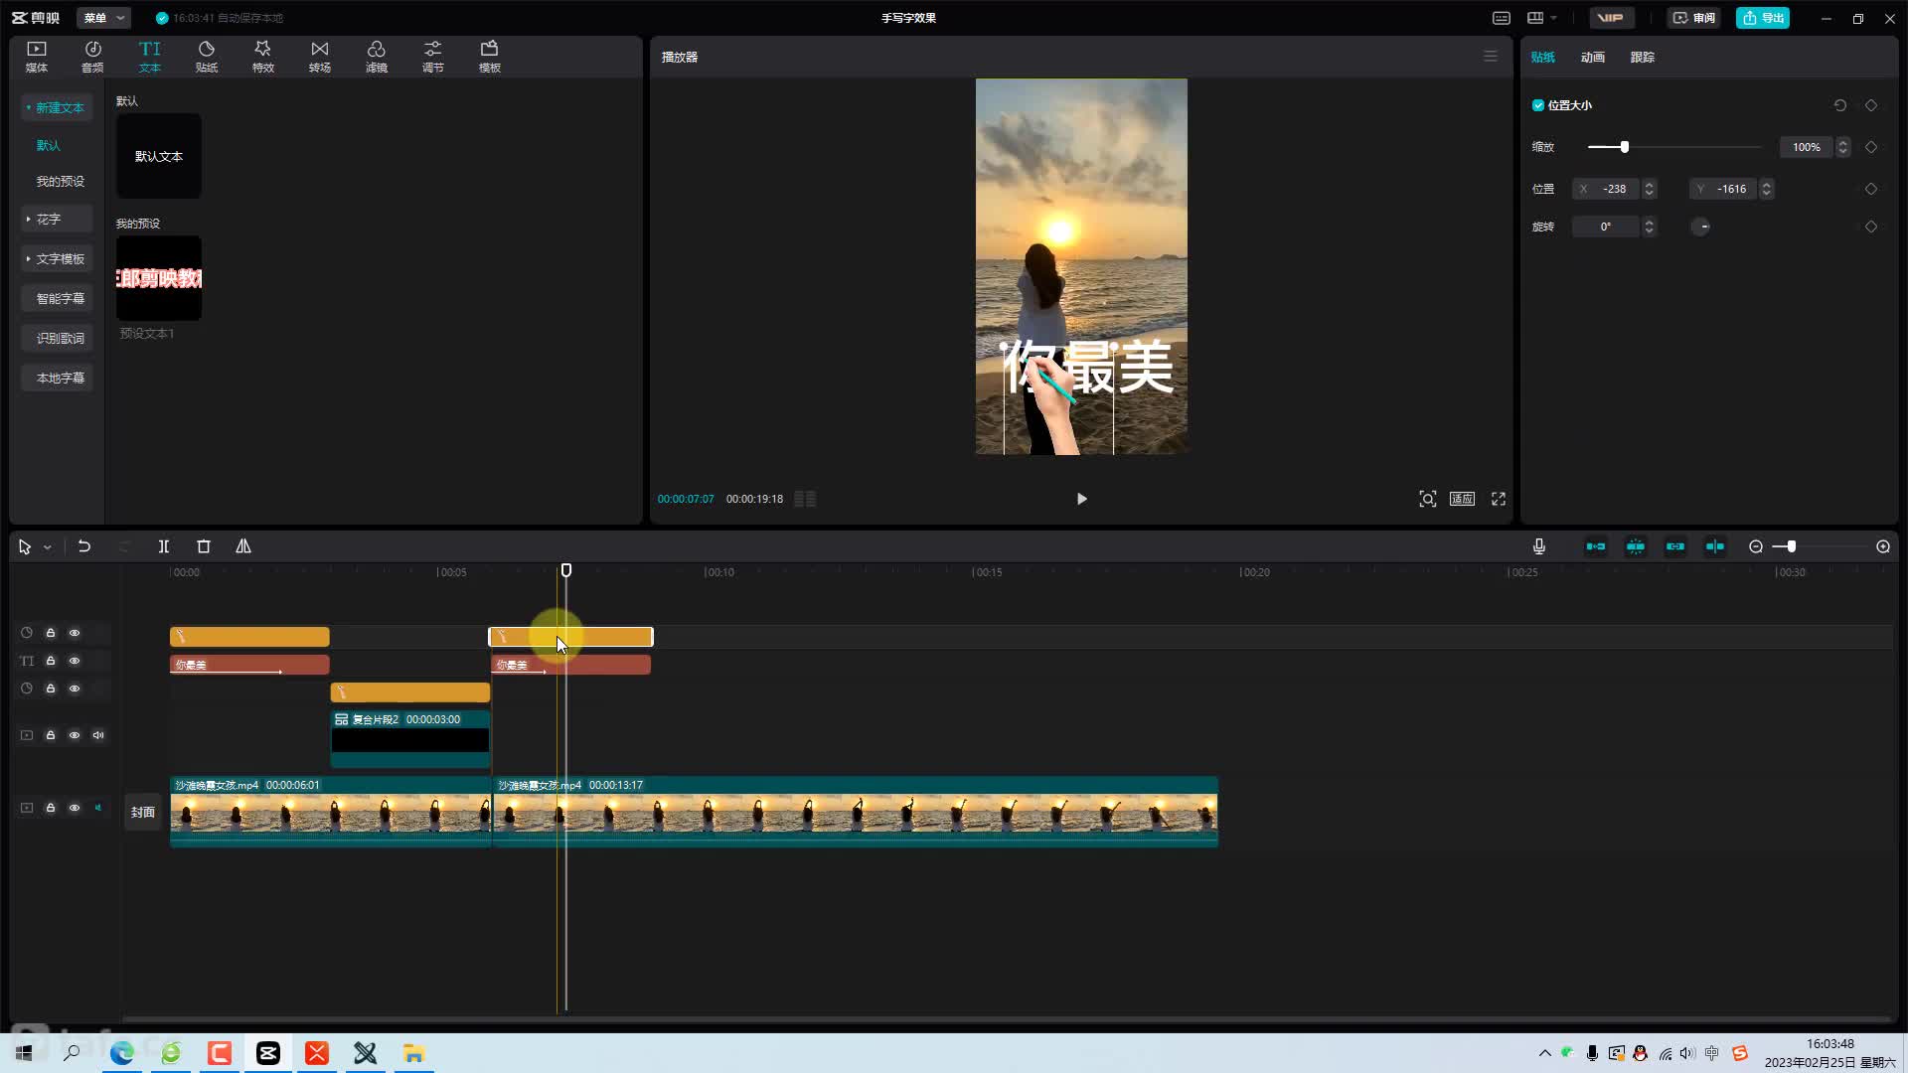Open the 特效 effects panel

pyautogui.click(x=263, y=57)
